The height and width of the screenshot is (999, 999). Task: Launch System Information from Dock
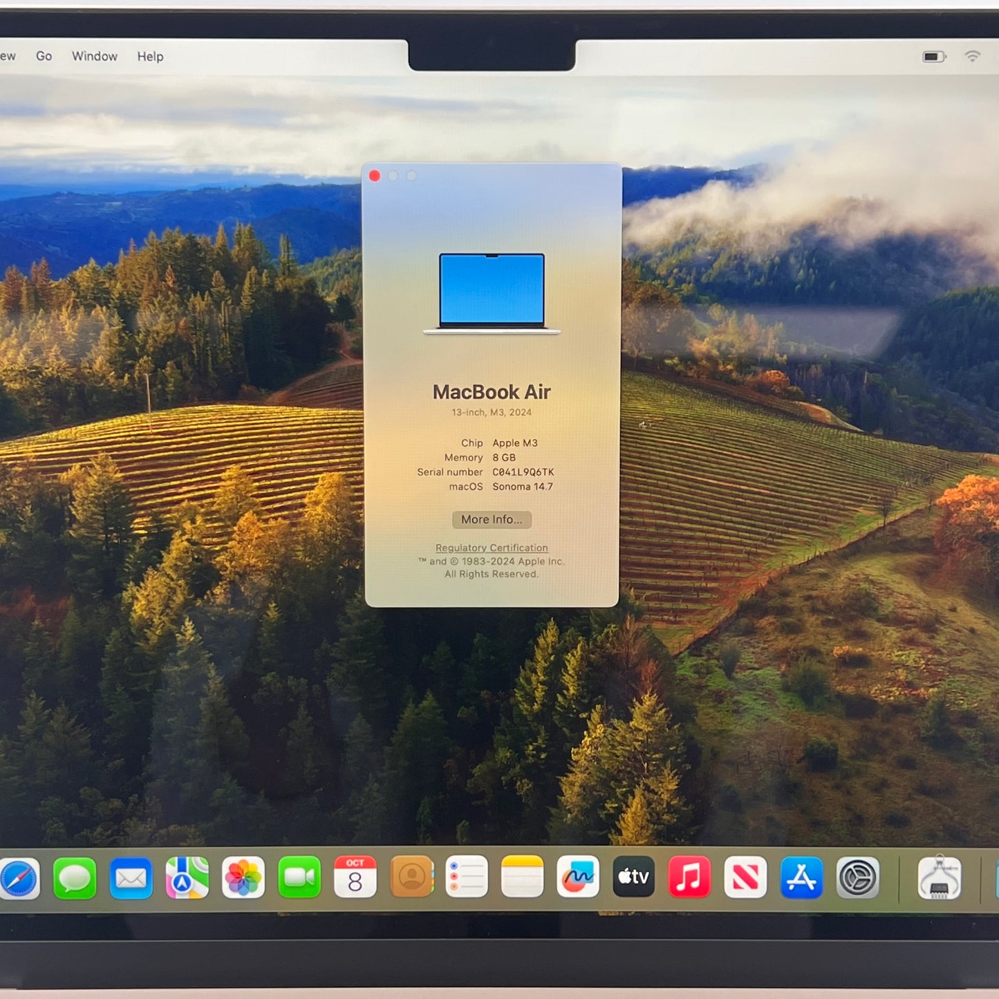coord(939,877)
